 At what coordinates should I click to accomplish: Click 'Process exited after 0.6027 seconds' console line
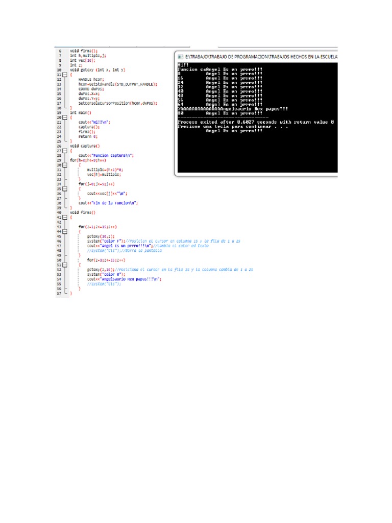[256, 122]
